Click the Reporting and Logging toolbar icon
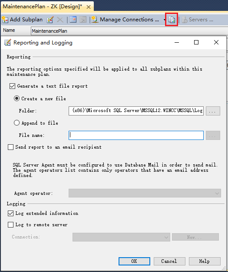228x272 pixels. [x=172, y=20]
